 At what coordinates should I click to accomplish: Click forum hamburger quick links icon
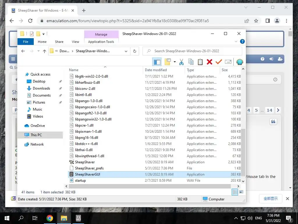pyautogui.click(x=13, y=59)
